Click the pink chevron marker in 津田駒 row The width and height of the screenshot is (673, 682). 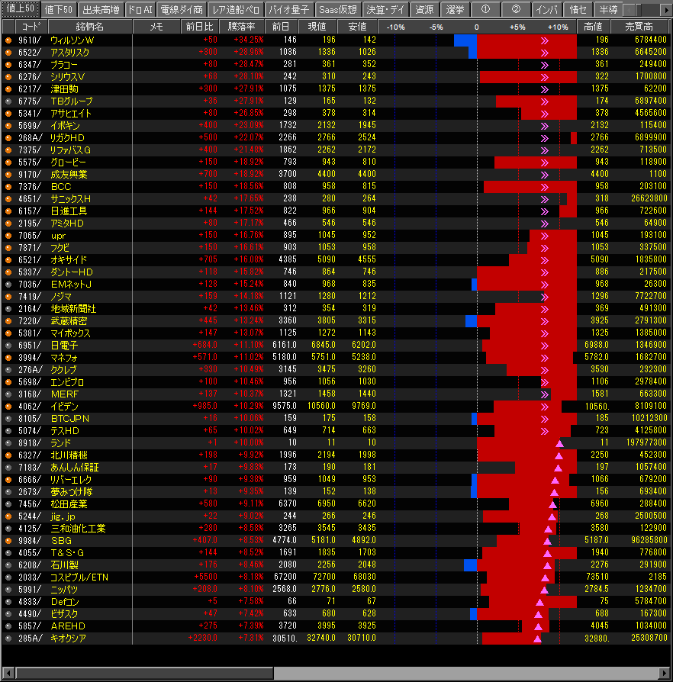point(545,88)
